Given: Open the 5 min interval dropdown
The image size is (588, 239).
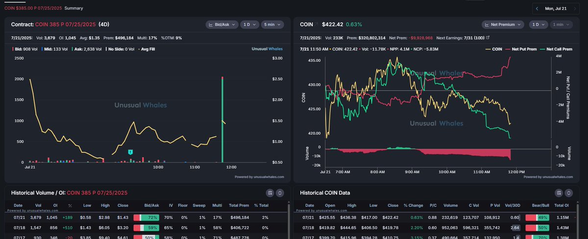Looking at the screenshot, I should (x=271, y=24).
